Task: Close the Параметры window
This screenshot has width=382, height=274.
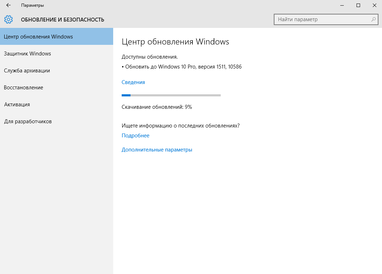Action: point(375,5)
